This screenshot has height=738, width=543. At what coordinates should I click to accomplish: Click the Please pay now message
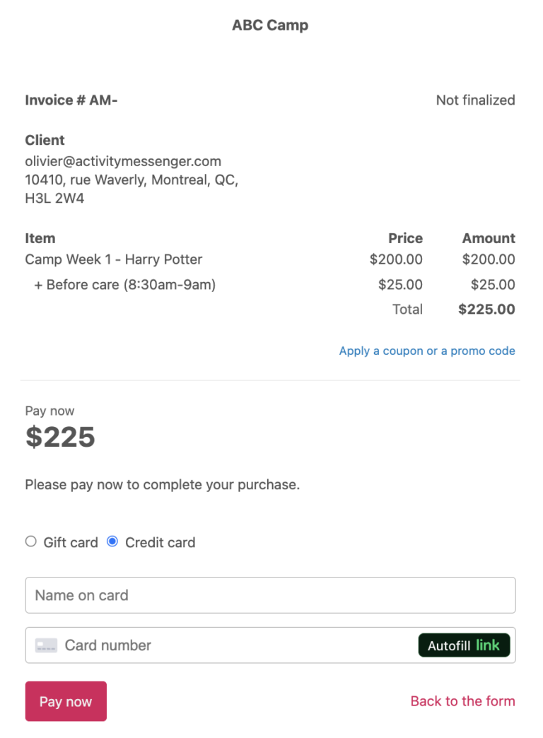tap(162, 485)
